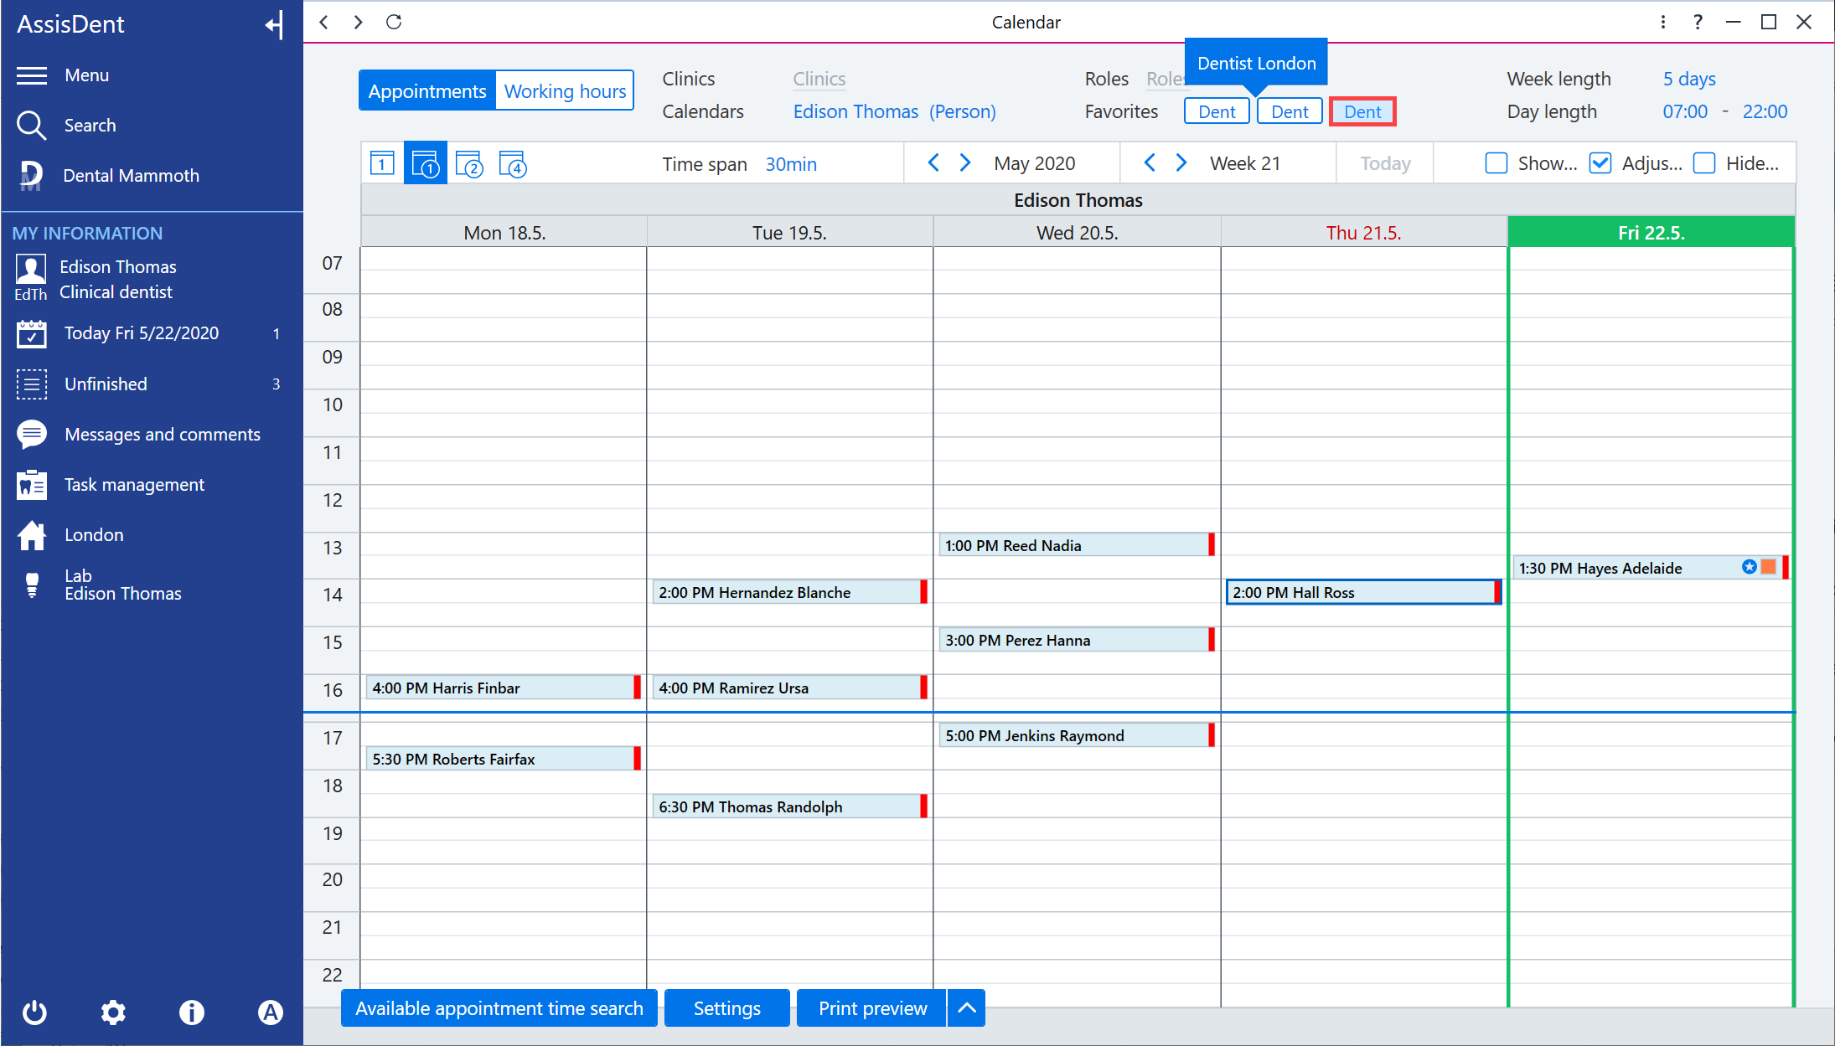
Task: Click Print preview button
Action: (x=872, y=1007)
